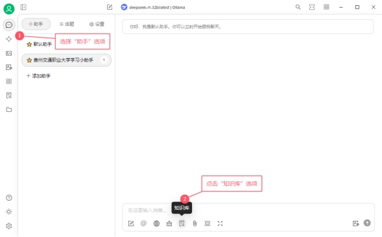Select 贵州交通职业大学学习小助手 assistant
Image resolution: width=382 pixels, height=237 pixels.
coord(66,60)
